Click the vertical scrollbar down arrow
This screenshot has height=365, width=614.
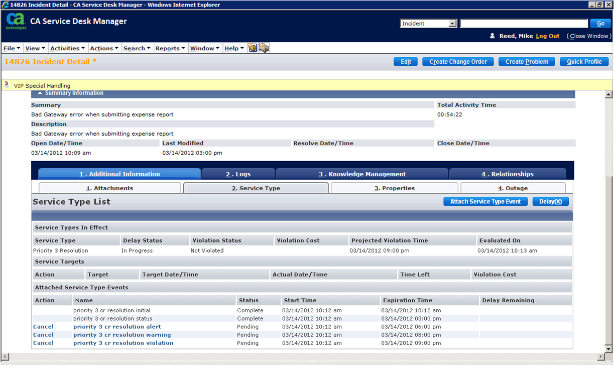(x=609, y=349)
